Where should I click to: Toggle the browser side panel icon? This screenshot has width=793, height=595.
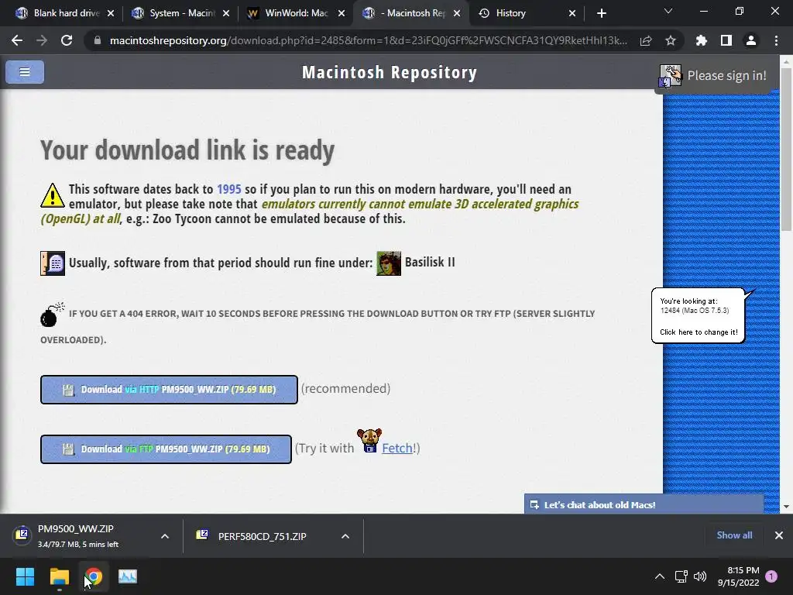click(726, 40)
